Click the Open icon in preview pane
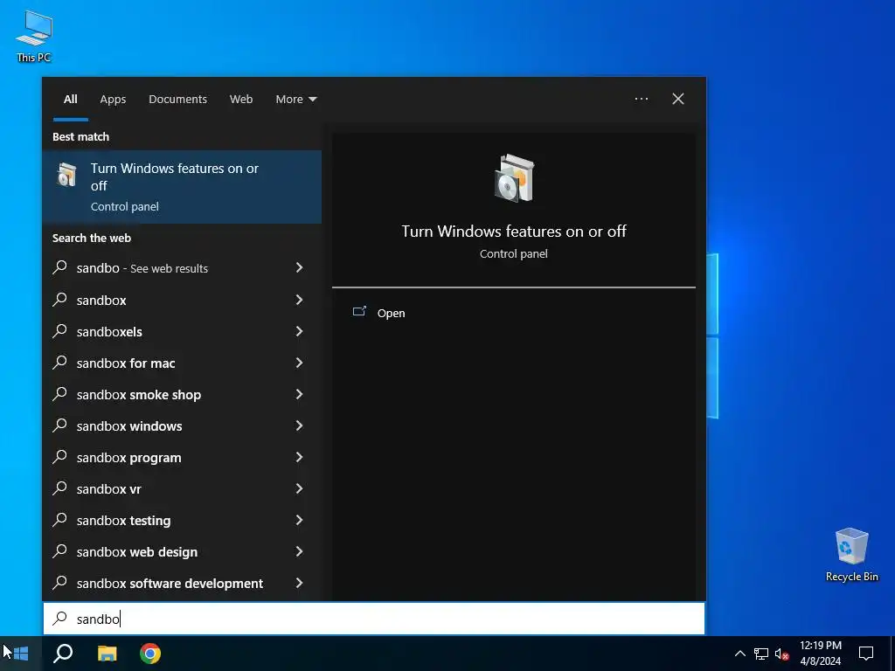Image resolution: width=895 pixels, height=671 pixels. coord(359,312)
